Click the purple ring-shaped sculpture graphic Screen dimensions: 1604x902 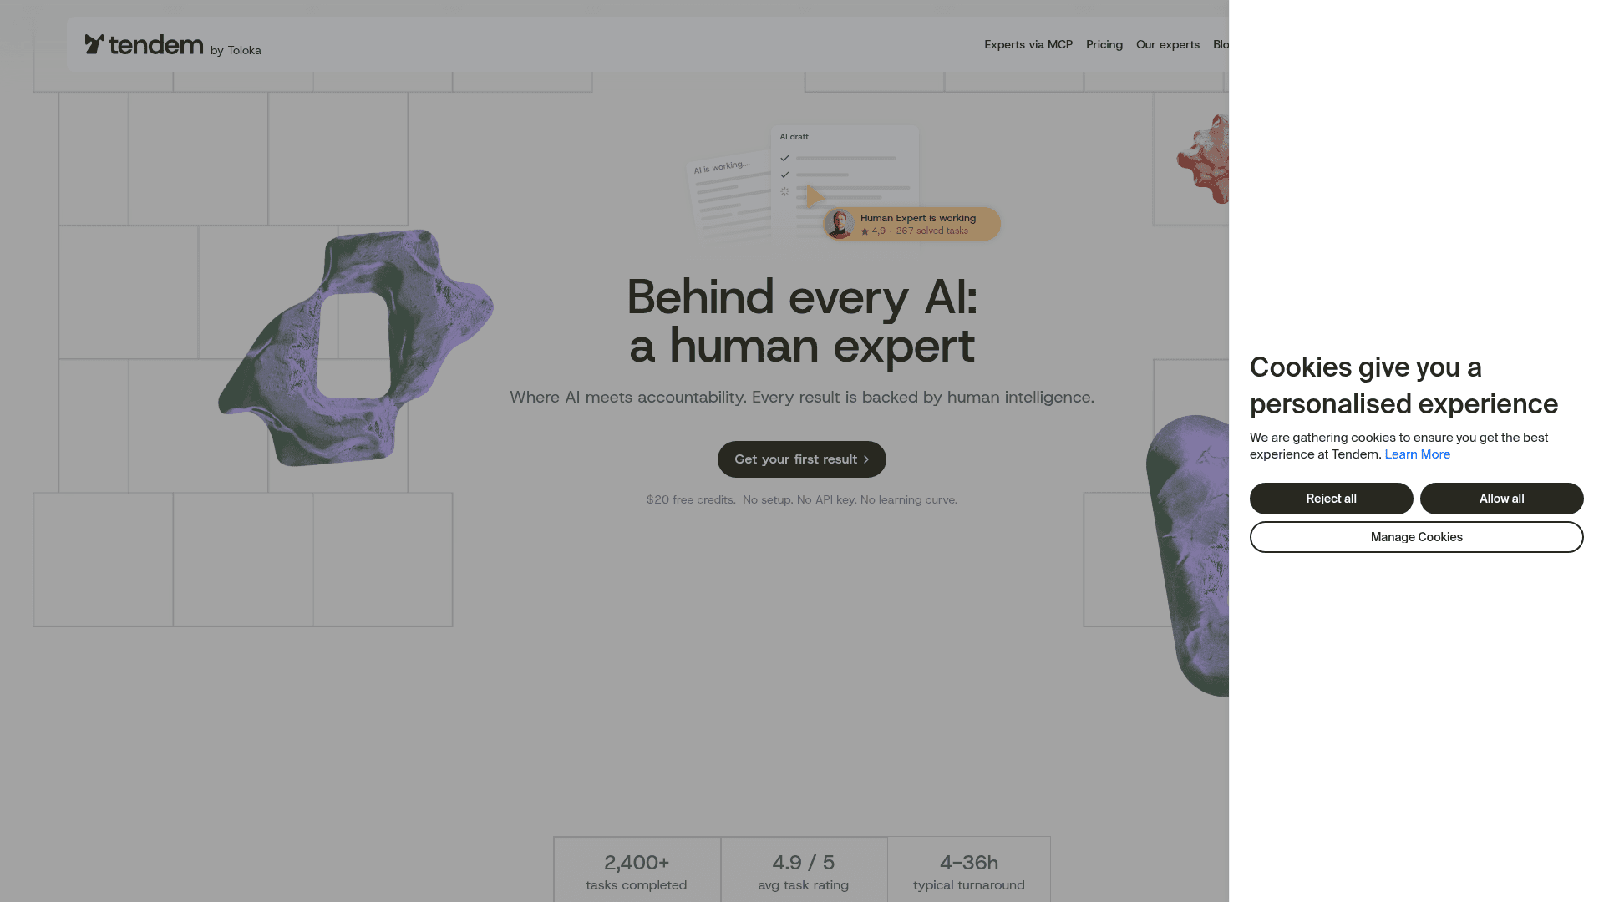pos(355,347)
